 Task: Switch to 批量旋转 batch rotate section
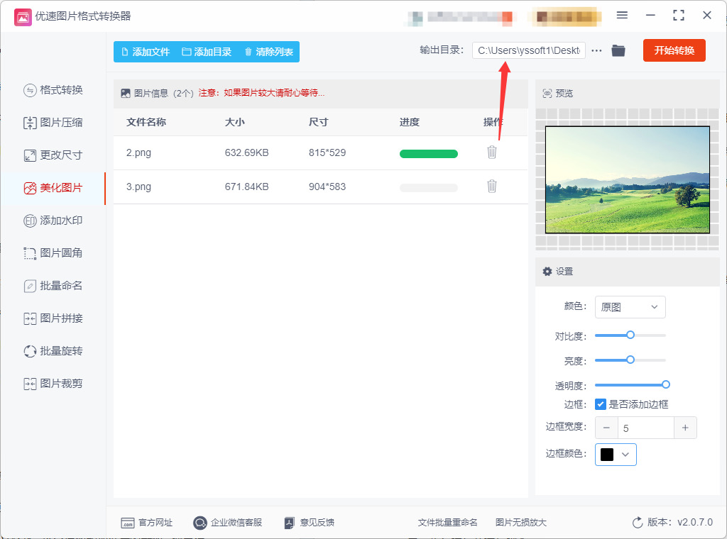[53, 351]
